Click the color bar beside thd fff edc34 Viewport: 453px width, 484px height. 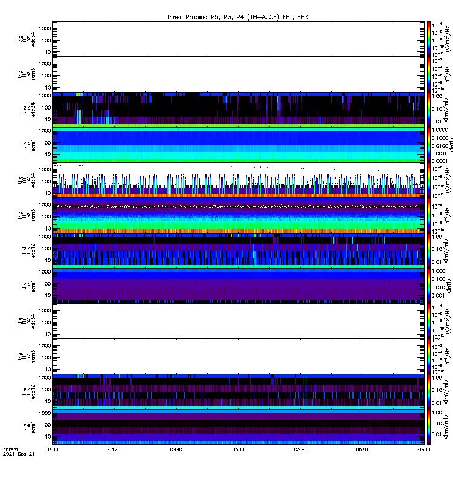click(x=429, y=180)
